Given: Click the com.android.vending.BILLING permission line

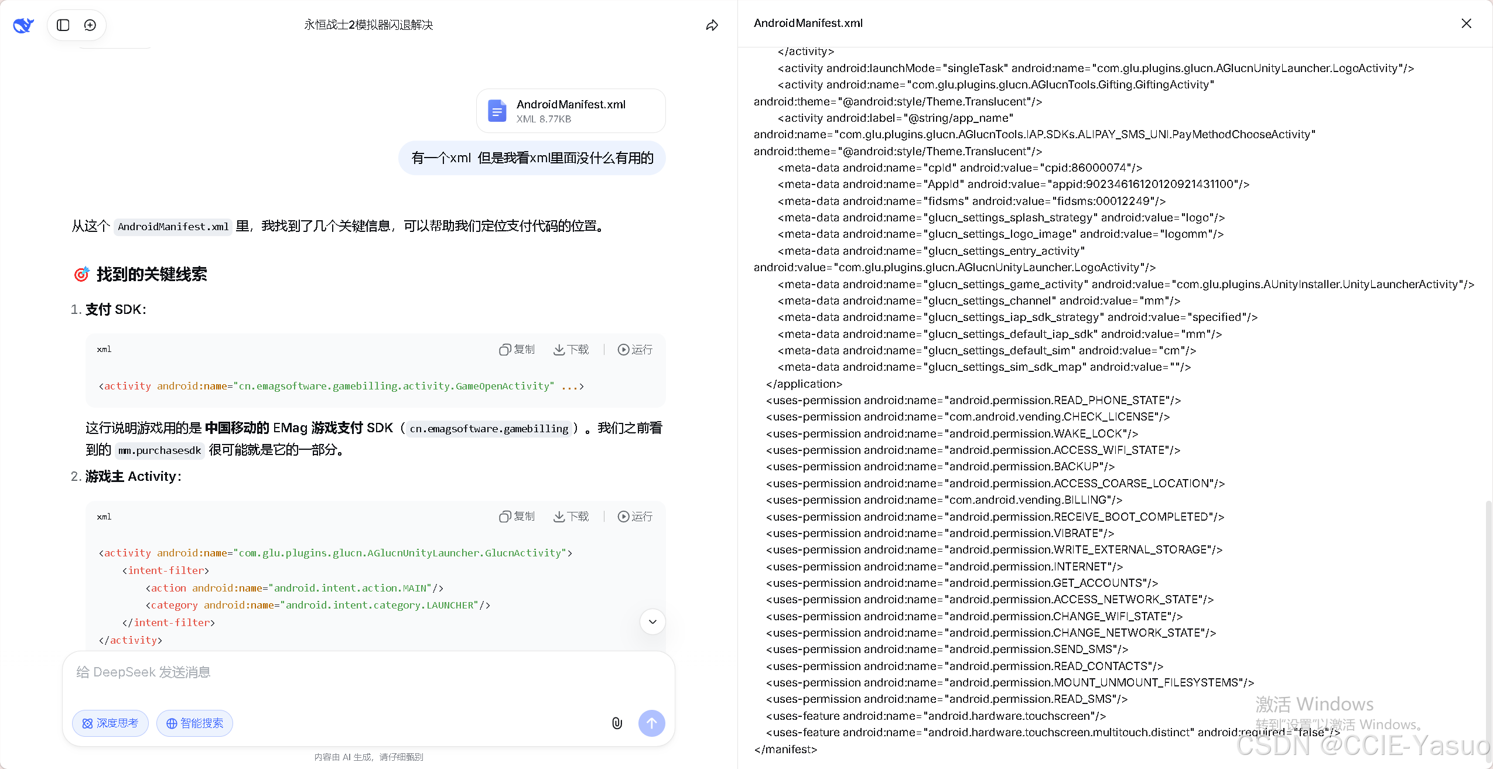Looking at the screenshot, I should tap(944, 500).
